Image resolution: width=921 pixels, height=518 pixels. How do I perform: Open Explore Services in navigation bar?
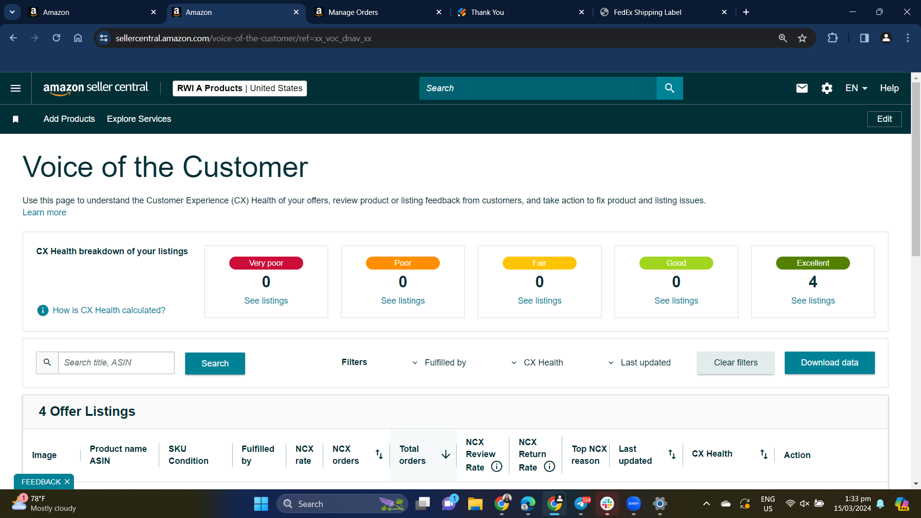tap(139, 119)
